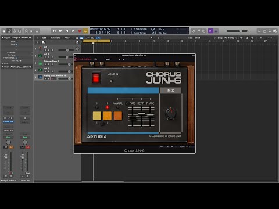Toggle the Loop checkbox in Region inspector
This screenshot has height=209, width=279.
(x=17, y=44)
